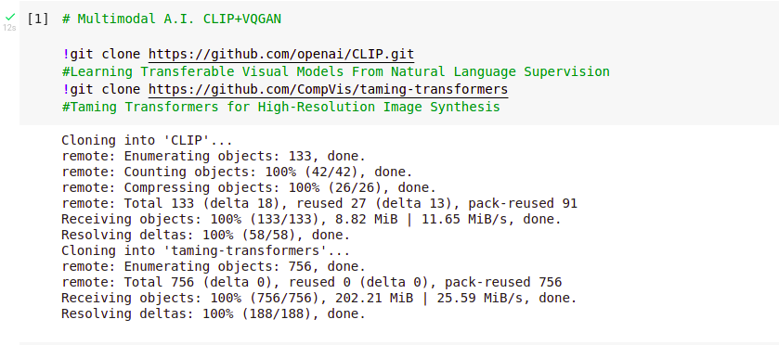Click the 'Taming Transformers for High-Resolution' comment line
Viewport: 779px width, 345px height.
coord(280,108)
